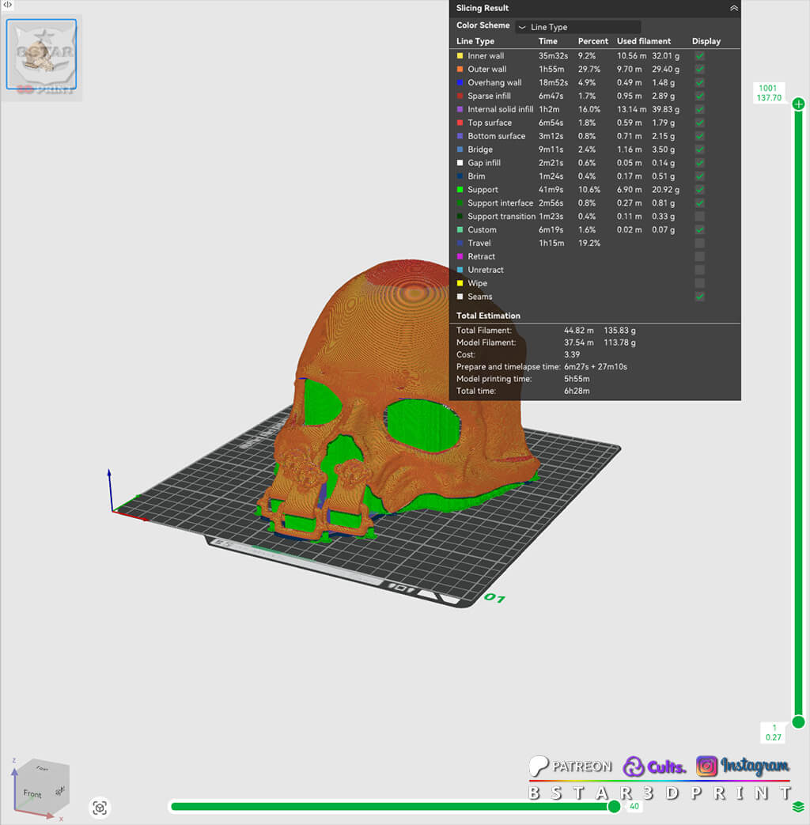Click the skull model in viewport
This screenshot has height=825, width=810.
pos(400,400)
